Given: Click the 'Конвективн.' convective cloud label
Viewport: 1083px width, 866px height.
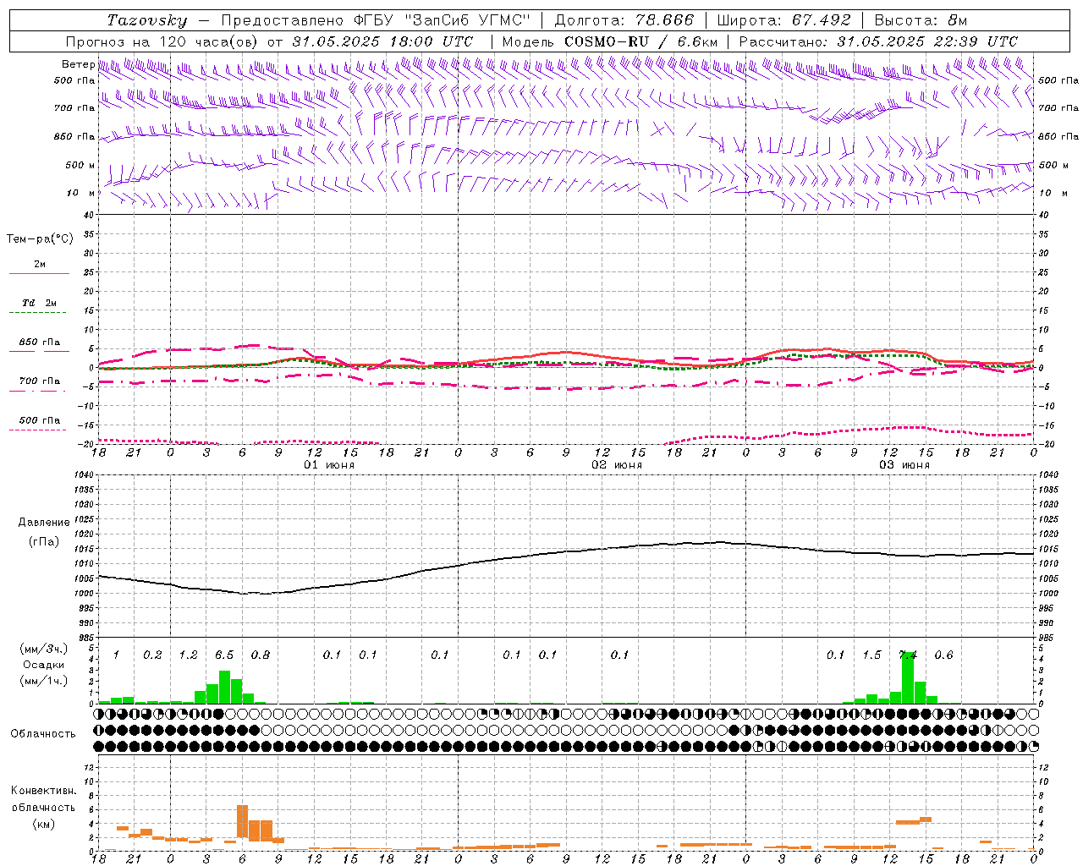Looking at the screenshot, I should point(43,791).
